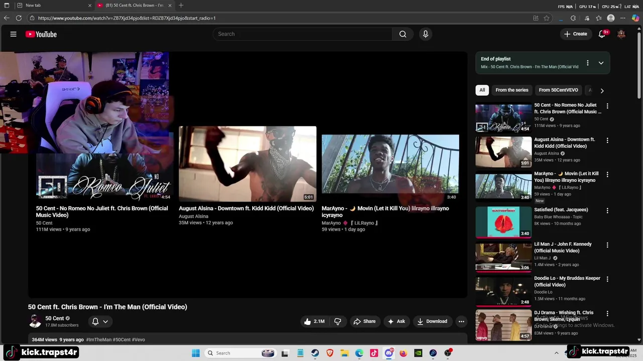Viewport: 643px width, 361px height.
Task: Open Brave browser from the taskbar
Action: (330, 353)
